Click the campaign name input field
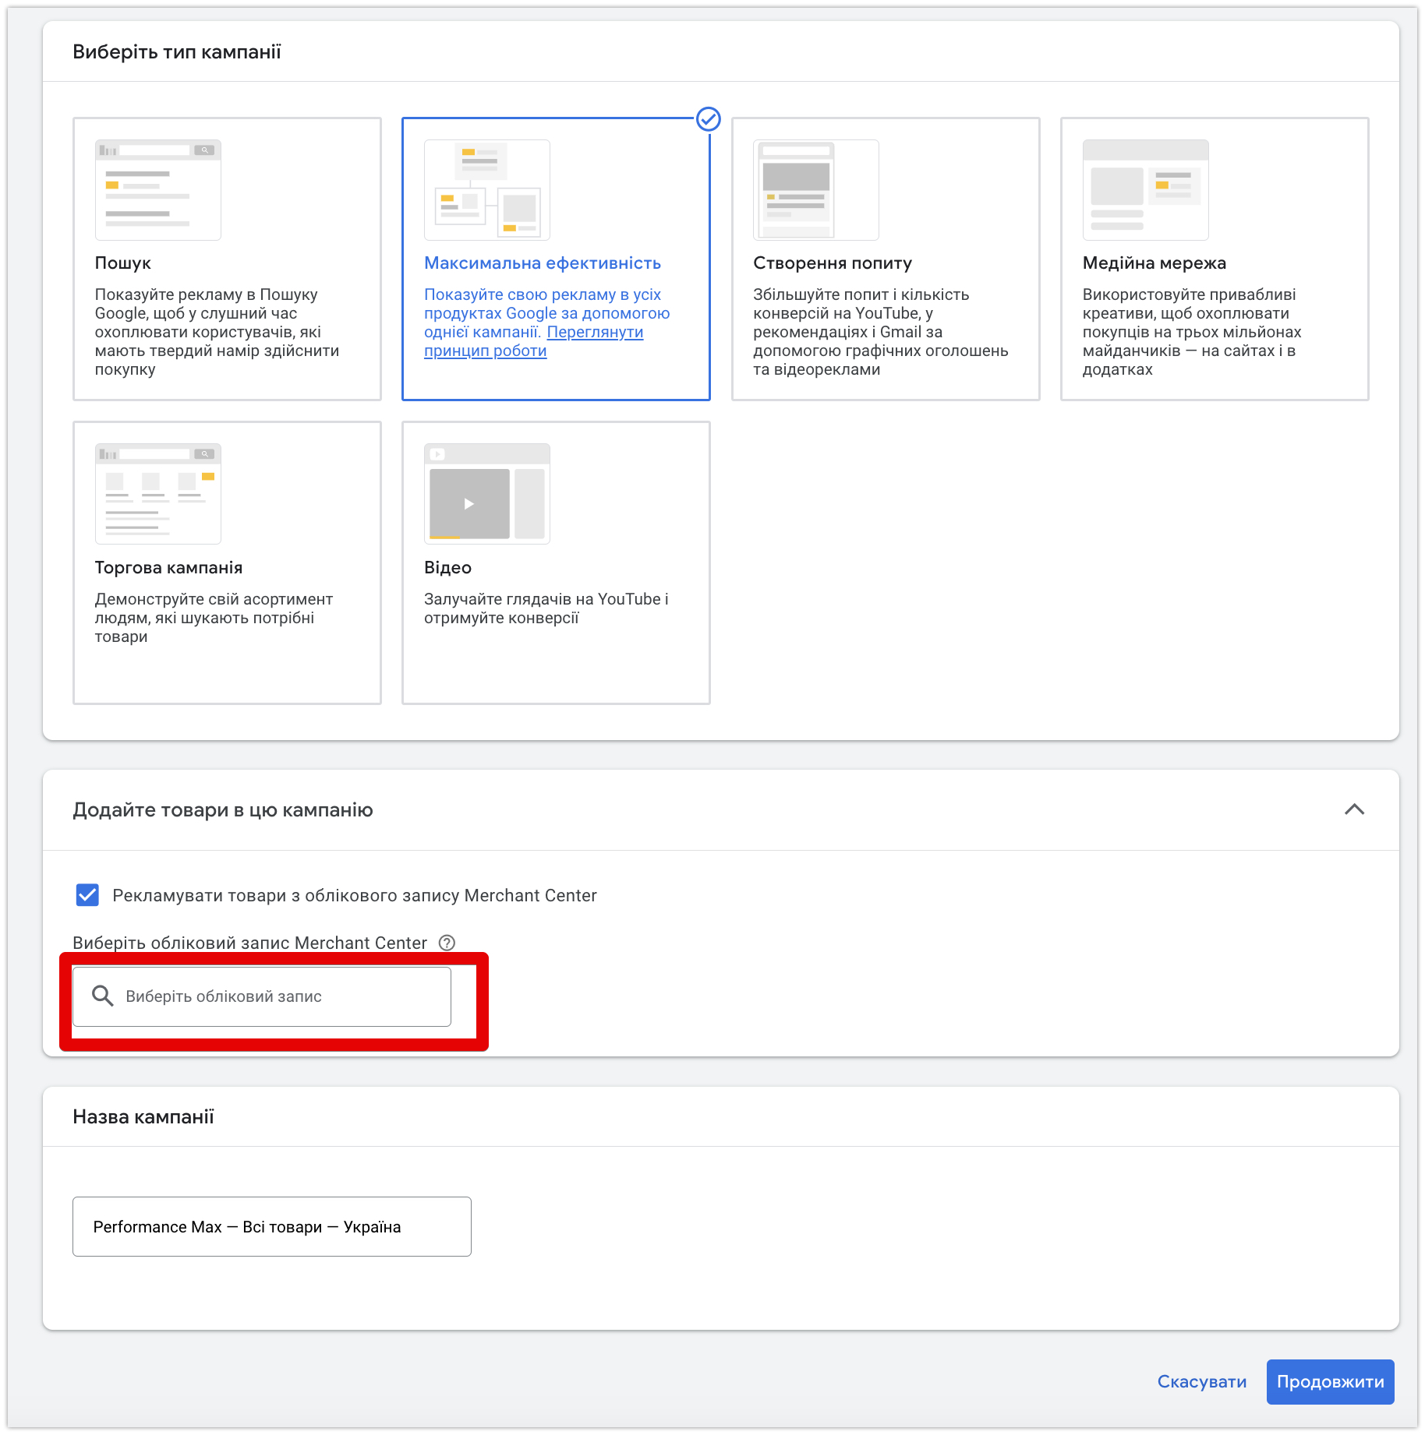This screenshot has height=1435, width=1425. (272, 1226)
